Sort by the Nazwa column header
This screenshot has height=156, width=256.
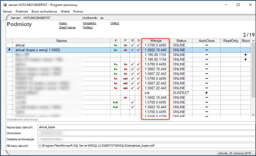[x=62, y=41]
